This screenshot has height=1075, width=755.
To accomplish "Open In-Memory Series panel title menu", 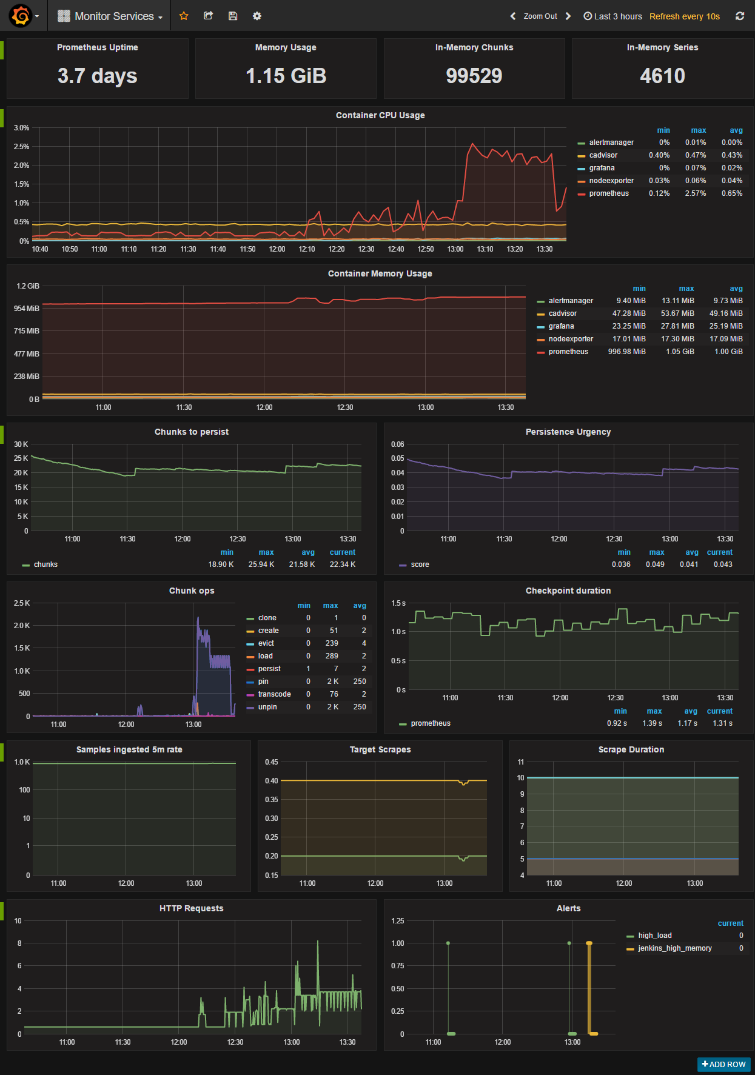I will [x=662, y=47].
